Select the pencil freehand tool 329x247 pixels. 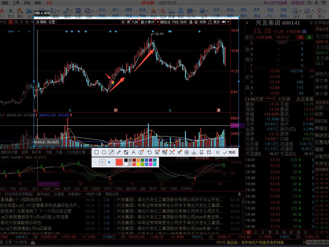pos(119,152)
